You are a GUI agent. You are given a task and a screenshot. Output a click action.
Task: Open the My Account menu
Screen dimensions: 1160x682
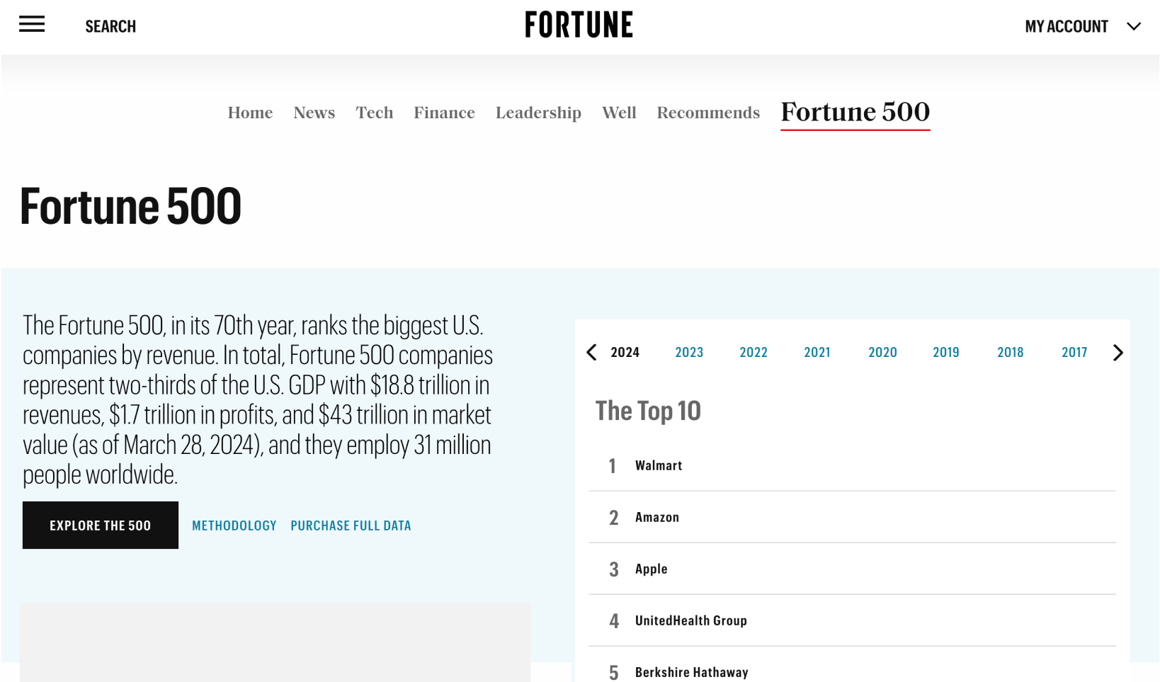click(1067, 26)
